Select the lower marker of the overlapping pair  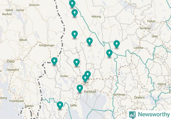point(85,78)
